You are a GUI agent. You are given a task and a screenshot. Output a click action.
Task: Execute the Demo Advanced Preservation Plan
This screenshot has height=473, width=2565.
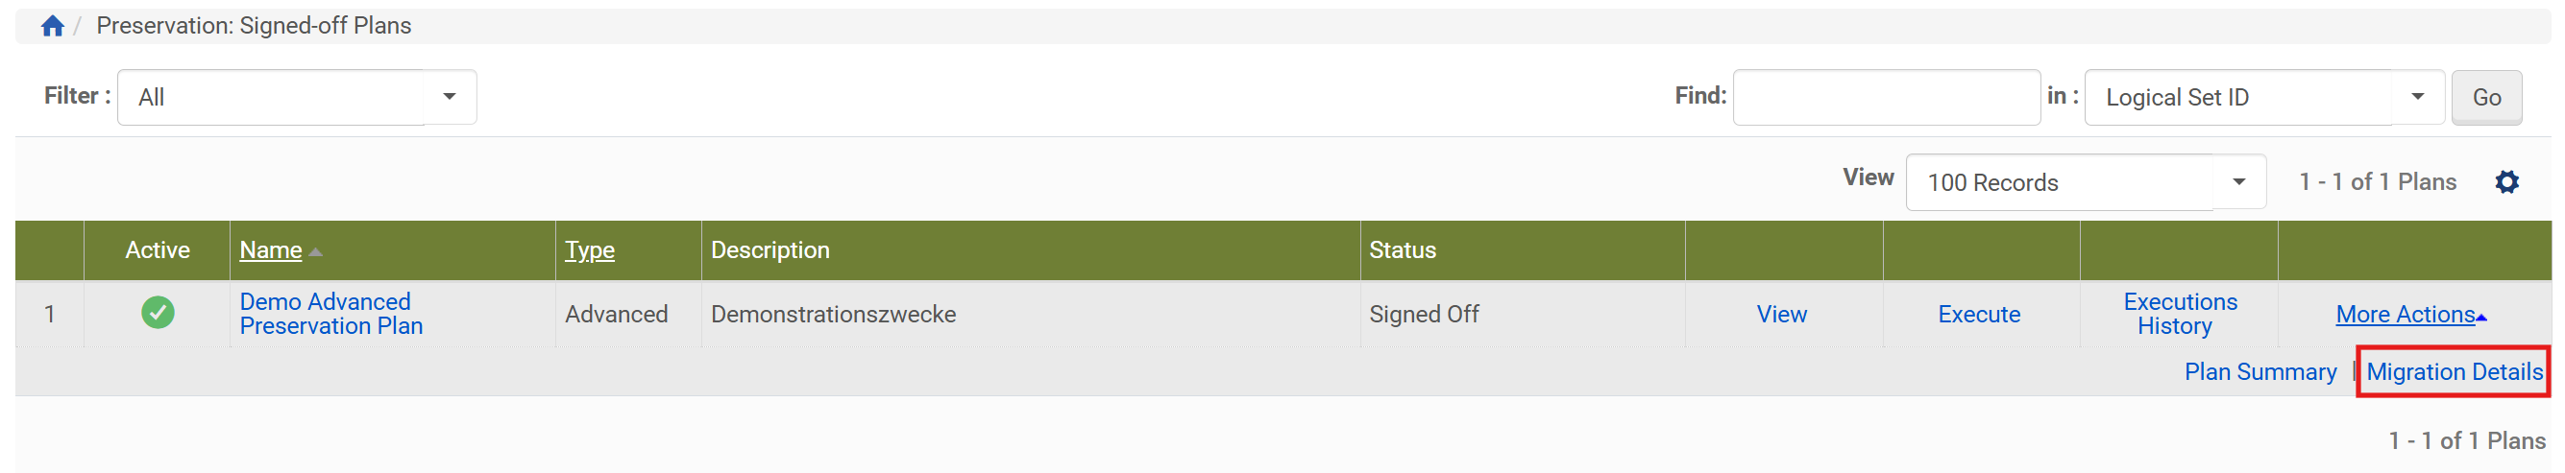pyautogui.click(x=1979, y=314)
